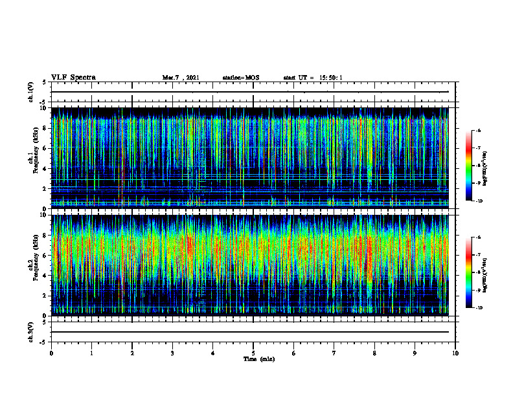The height and width of the screenshot is (396, 513).
Task: Click the "-8" label on ch.2 color bar
Action: point(478,272)
